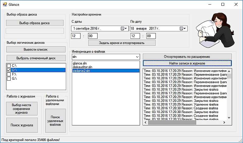Click the log vertical scrollbar thumb
This screenshot has width=243, height=143.
[229, 76]
